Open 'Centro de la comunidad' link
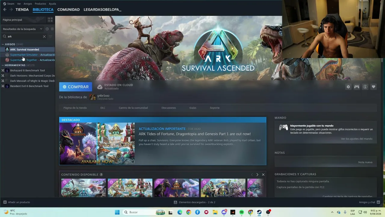 pyautogui.click(x=133, y=108)
